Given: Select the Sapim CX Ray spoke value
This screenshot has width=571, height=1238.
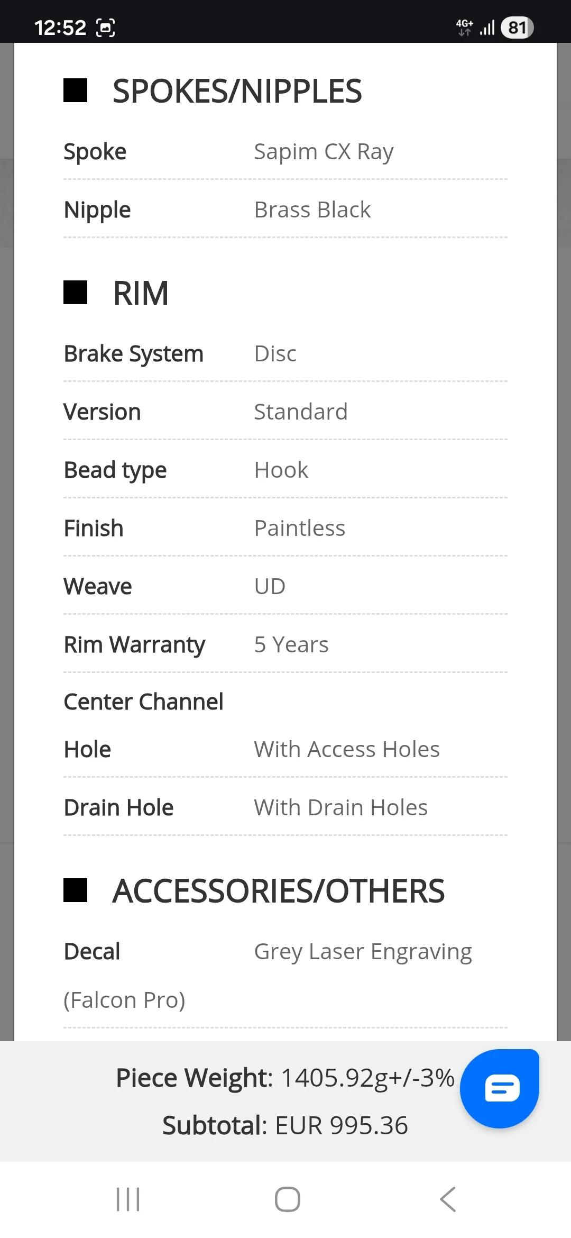Looking at the screenshot, I should pos(324,152).
